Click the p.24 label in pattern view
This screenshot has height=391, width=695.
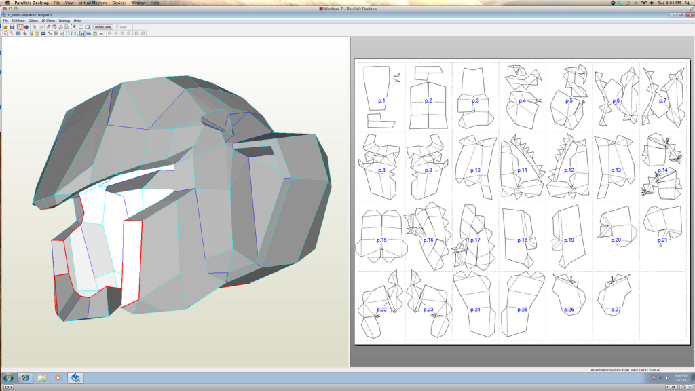click(x=474, y=310)
